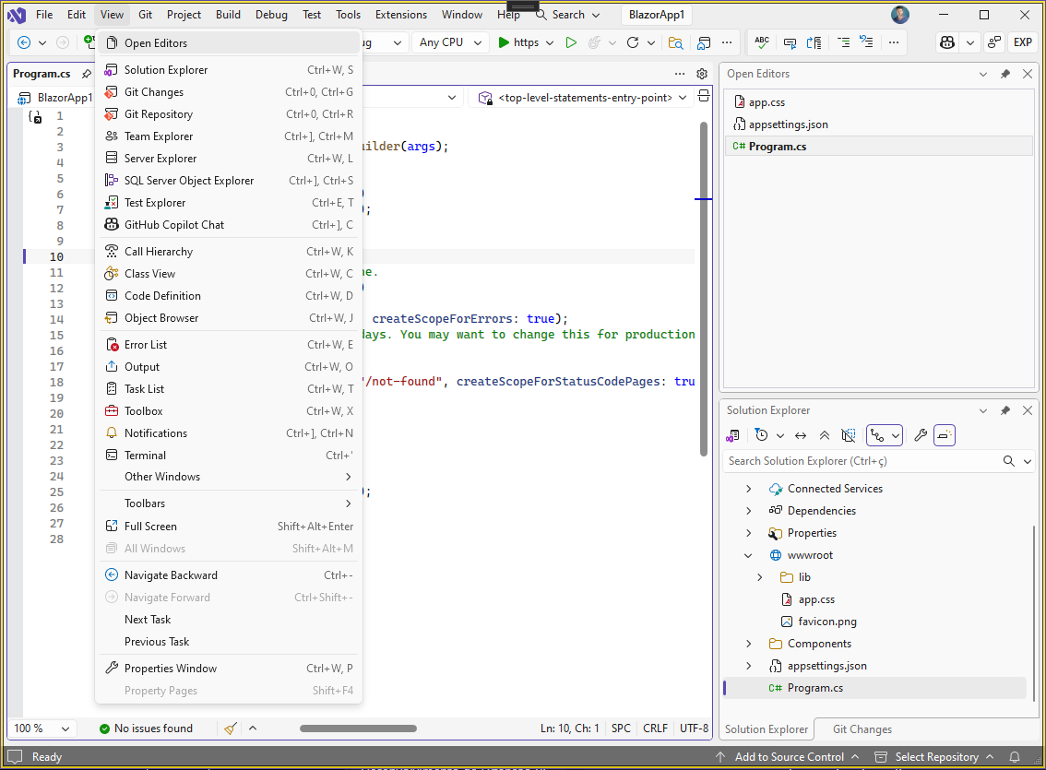Click the Navigate Backward toolbar arrow icon
This screenshot has width=1046, height=770.
point(24,42)
